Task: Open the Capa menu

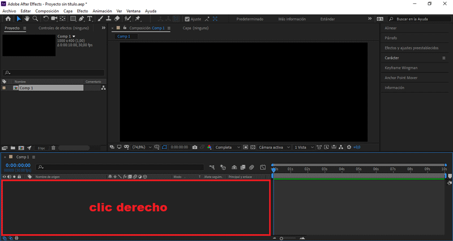Action: pos(68,11)
